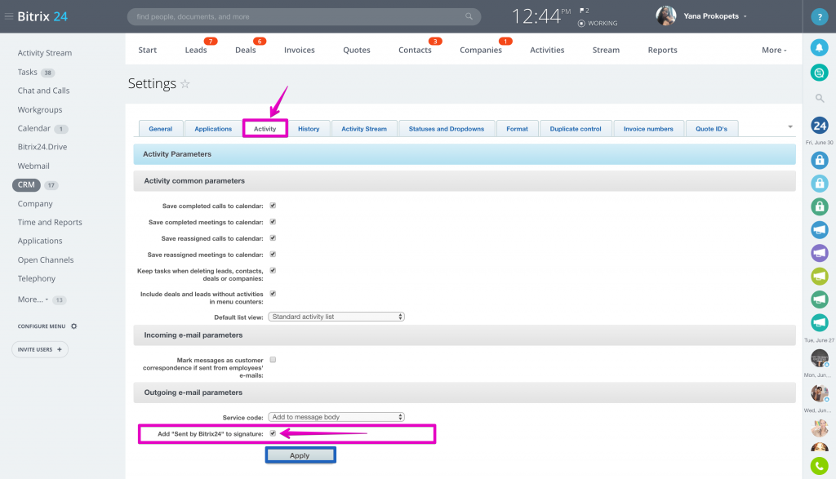The height and width of the screenshot is (479, 836).
Task: Open the hamburger menu next to Bitrix 24
Action: [8, 16]
